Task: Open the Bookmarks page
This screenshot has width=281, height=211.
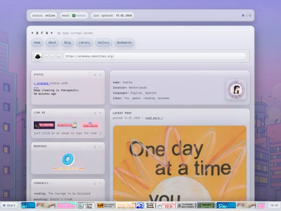Action: tap(124, 43)
